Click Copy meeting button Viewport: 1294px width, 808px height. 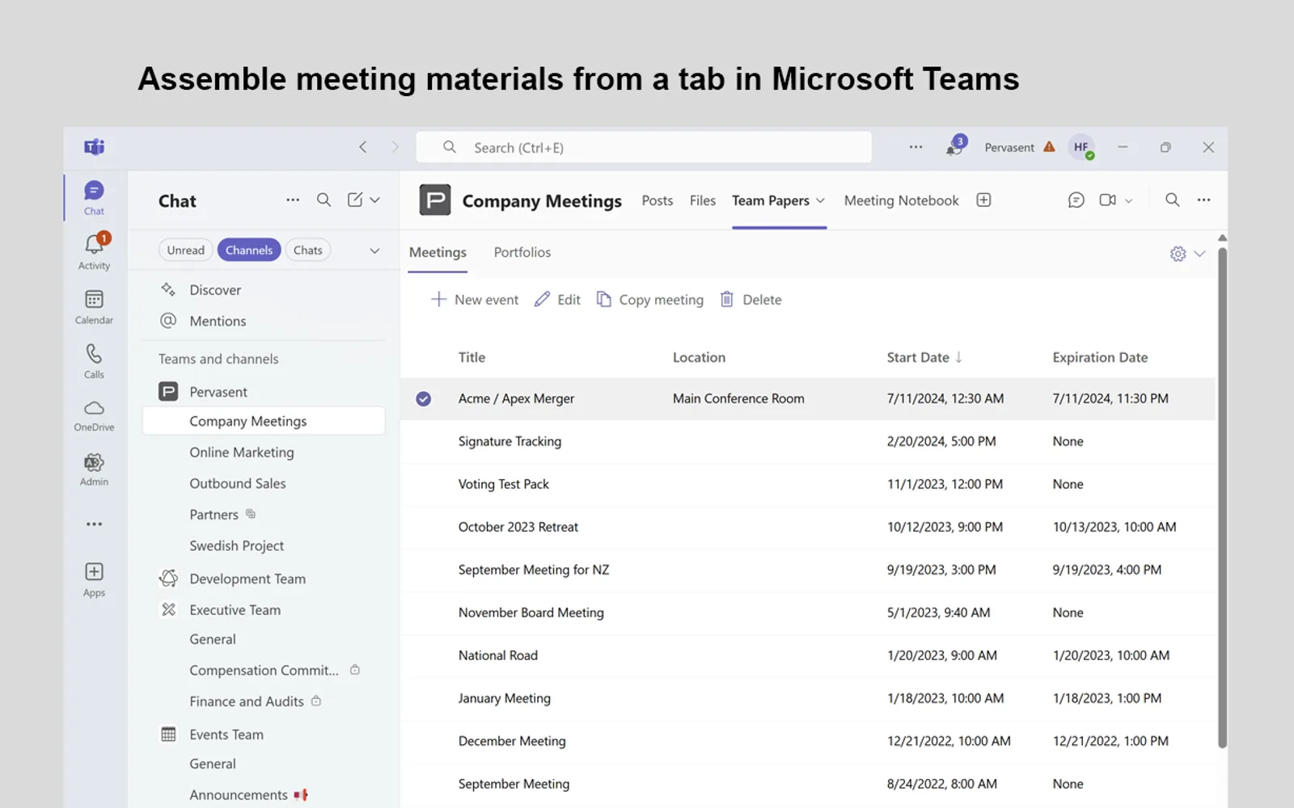click(x=649, y=300)
